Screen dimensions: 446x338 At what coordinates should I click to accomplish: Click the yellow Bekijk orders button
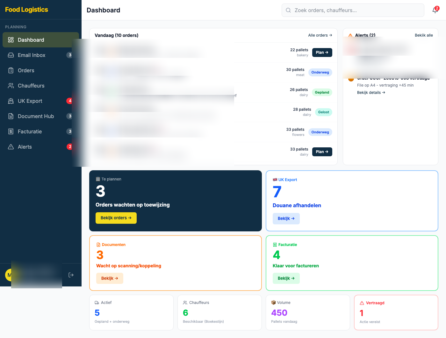click(x=116, y=218)
